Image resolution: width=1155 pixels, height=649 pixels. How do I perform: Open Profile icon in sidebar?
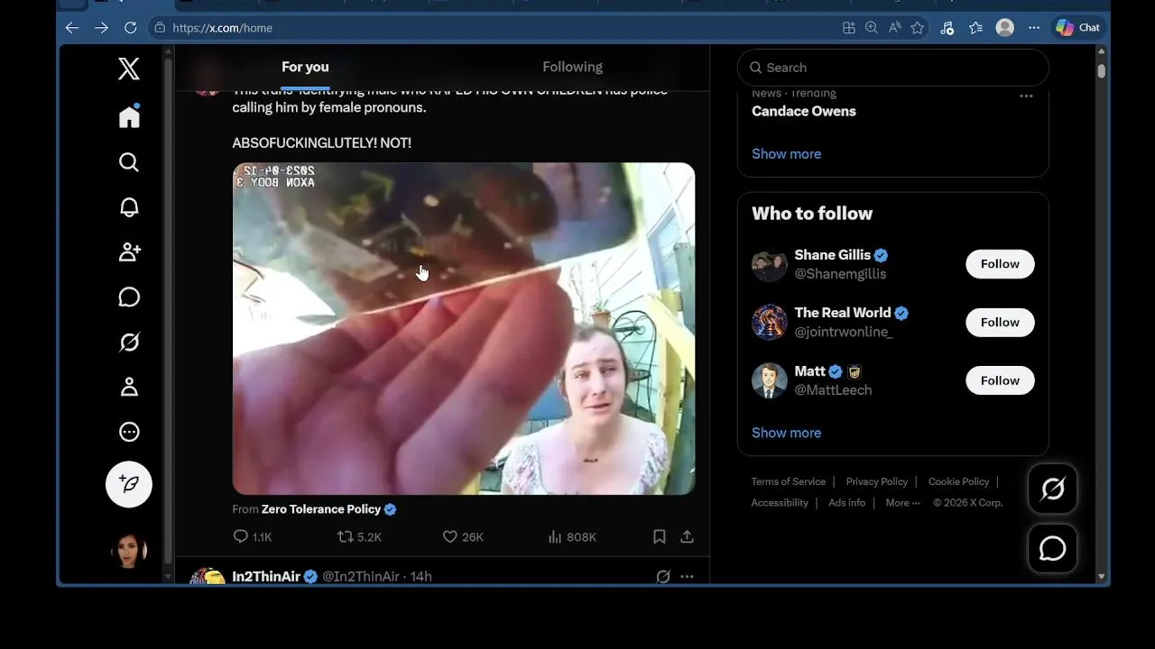[x=129, y=388]
